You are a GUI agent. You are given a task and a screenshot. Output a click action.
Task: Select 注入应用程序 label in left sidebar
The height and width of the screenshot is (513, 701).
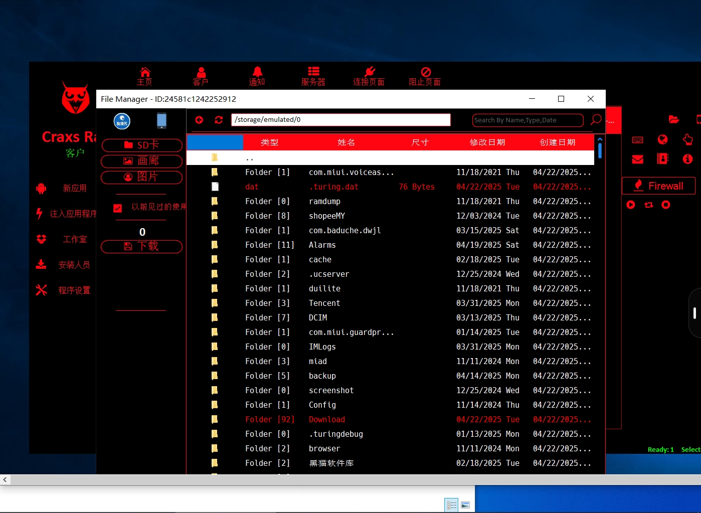click(x=73, y=214)
